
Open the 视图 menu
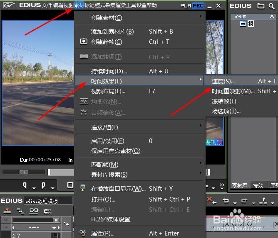tap(68, 5)
